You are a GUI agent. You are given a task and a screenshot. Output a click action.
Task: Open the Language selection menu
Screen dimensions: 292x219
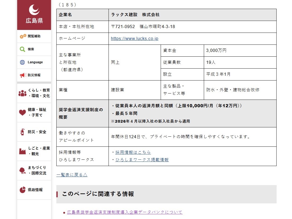34,62
